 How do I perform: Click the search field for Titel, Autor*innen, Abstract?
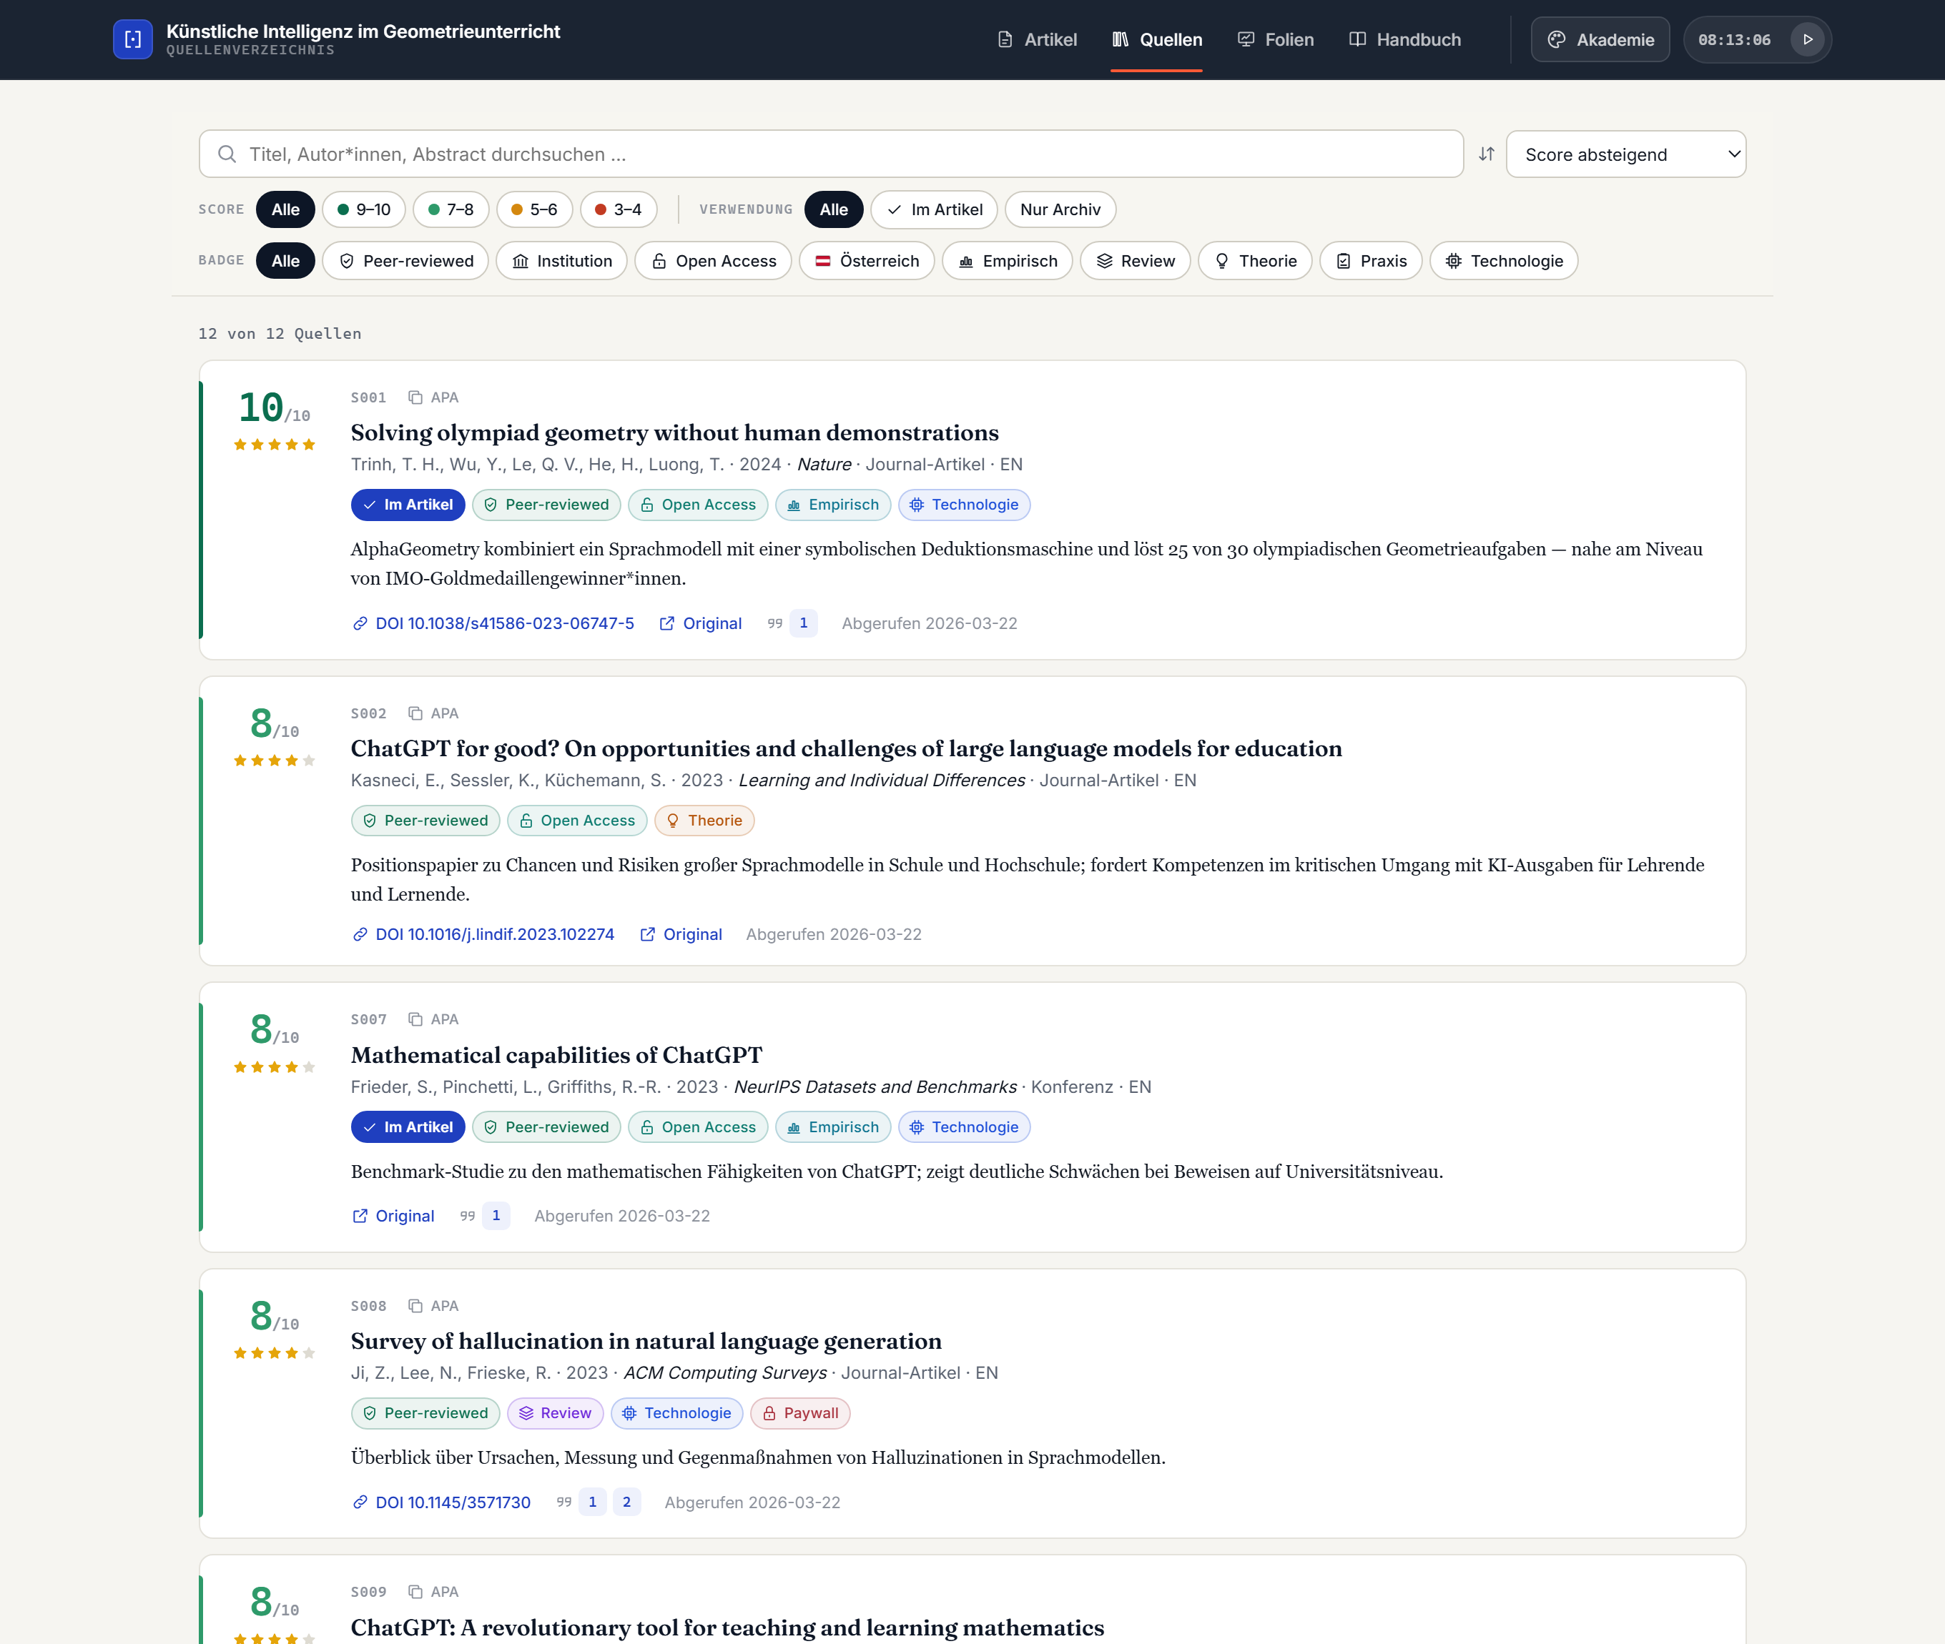[x=831, y=154]
